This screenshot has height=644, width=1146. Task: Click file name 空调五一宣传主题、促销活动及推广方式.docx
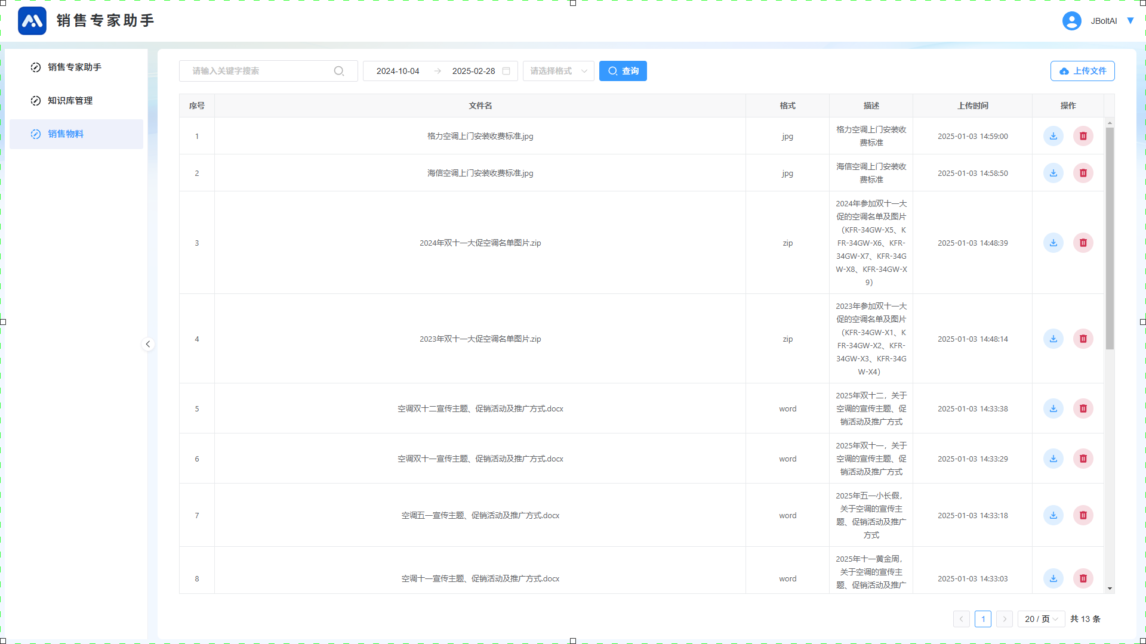click(x=480, y=515)
